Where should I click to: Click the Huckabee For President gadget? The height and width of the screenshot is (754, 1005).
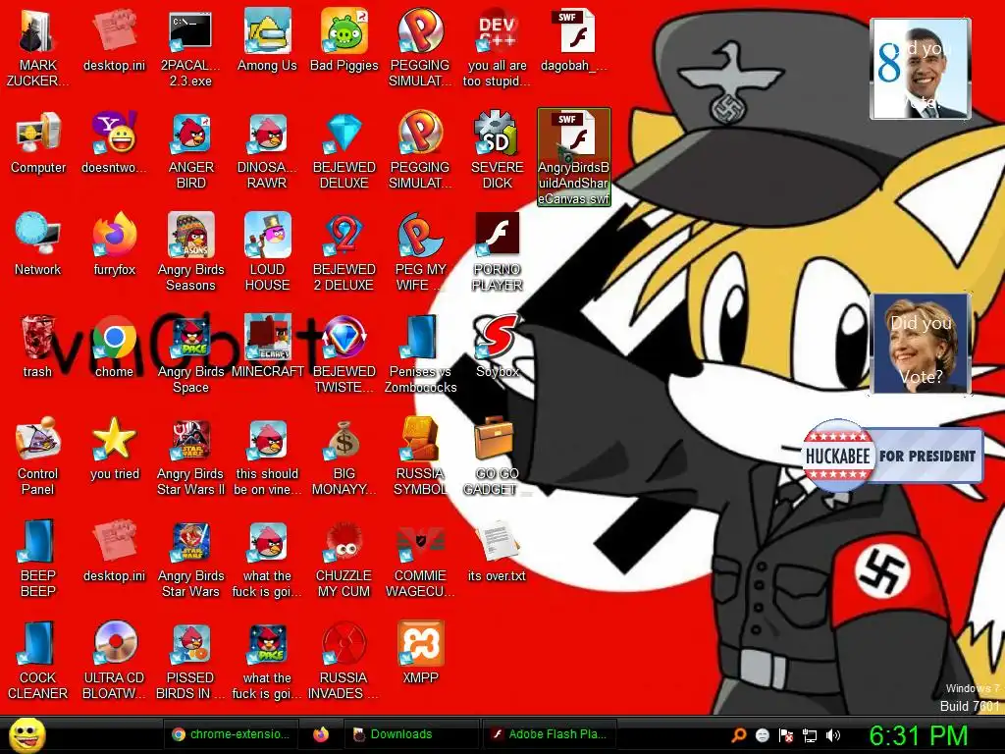click(x=892, y=456)
